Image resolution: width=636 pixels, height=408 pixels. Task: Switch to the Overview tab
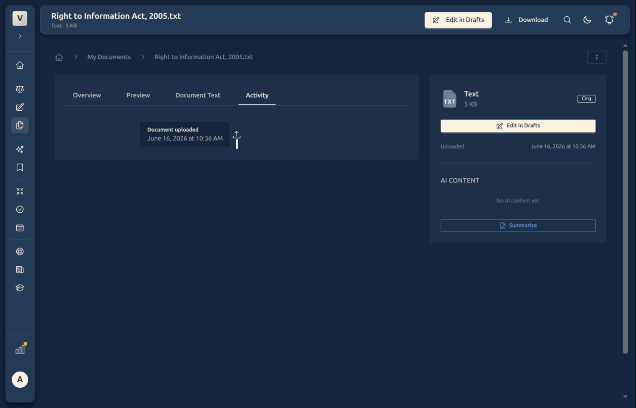click(x=87, y=95)
